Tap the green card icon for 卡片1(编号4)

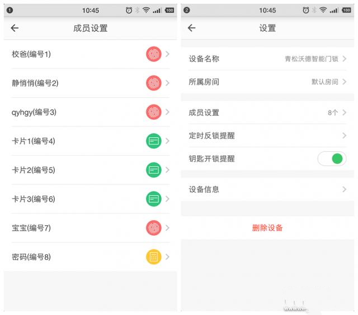click(153, 141)
